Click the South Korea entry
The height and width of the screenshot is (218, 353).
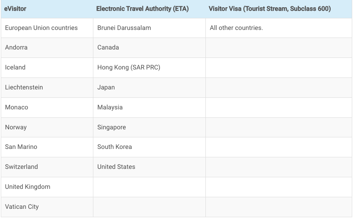[x=114, y=147]
